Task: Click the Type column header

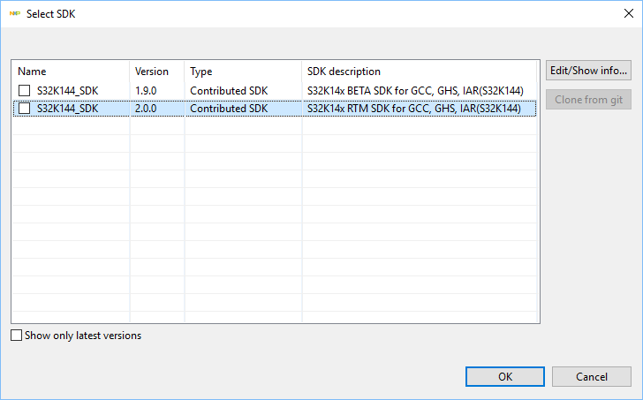Action: click(x=242, y=72)
